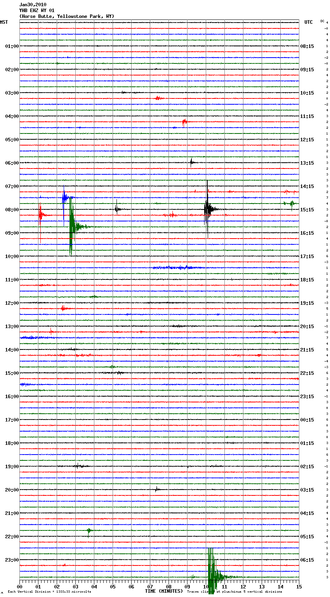This screenshot has width=330, height=597.
Task: Click the blue tremor burst below 10:00 row
Action: click(x=177, y=267)
